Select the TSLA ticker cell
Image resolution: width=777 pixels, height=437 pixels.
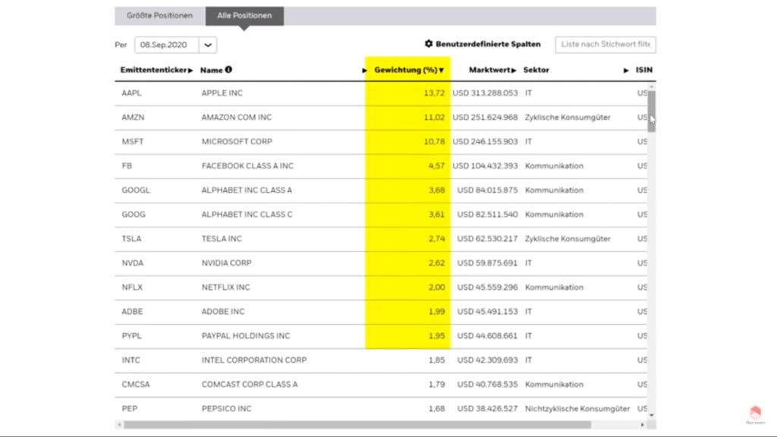(x=132, y=239)
